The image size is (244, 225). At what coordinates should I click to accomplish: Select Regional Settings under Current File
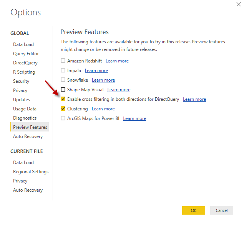coord(31,172)
